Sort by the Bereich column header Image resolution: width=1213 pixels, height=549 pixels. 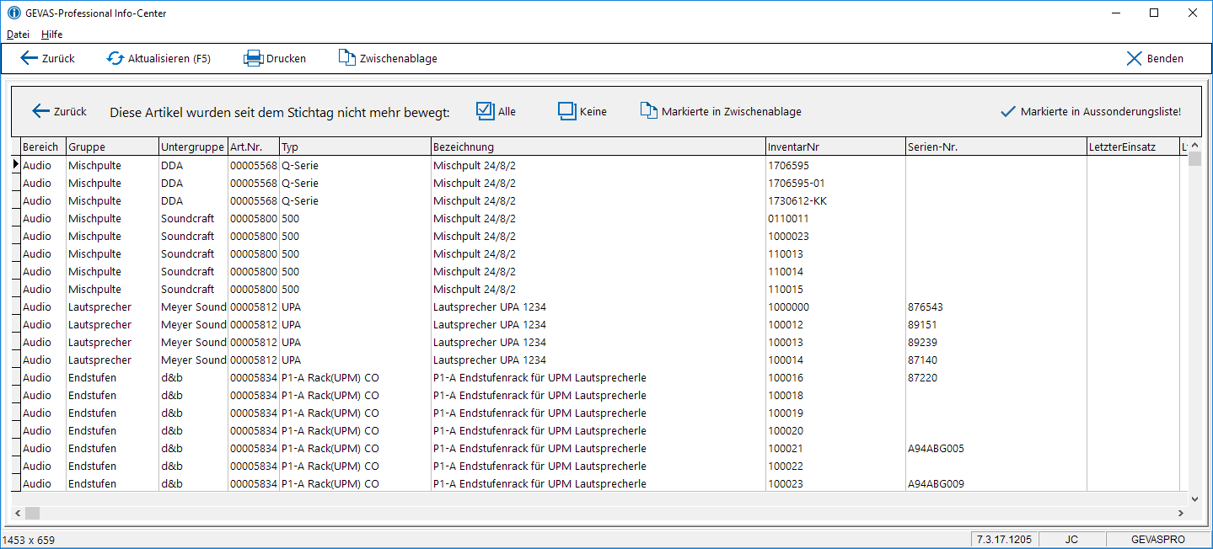[43, 147]
